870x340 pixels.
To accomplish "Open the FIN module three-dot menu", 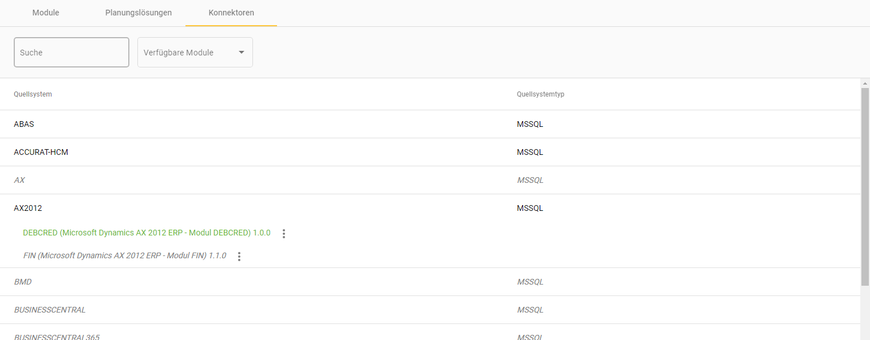I will [x=239, y=257].
